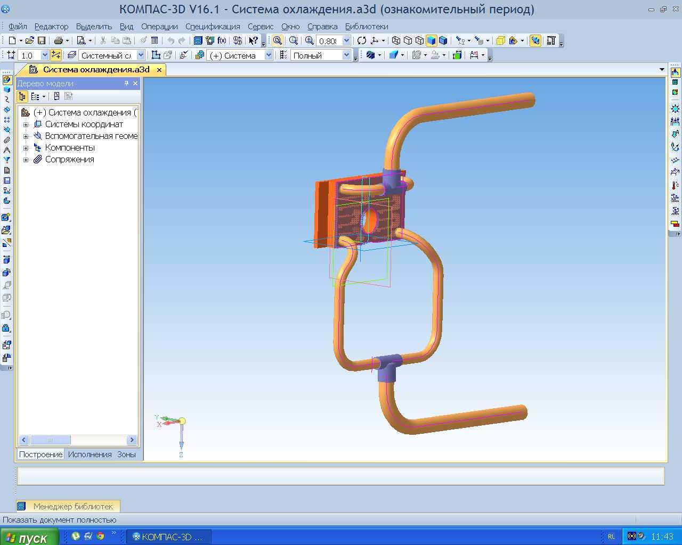This screenshot has width=682, height=545.
Task: Open the Операции menu
Action: click(159, 26)
